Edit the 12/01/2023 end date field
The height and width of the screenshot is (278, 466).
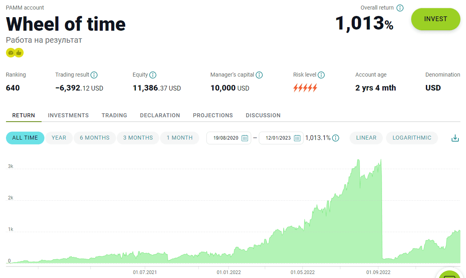pos(281,138)
